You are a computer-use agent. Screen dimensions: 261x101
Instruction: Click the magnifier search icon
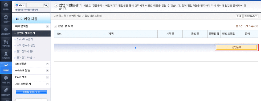pyautogui.click(x=46, y=5)
